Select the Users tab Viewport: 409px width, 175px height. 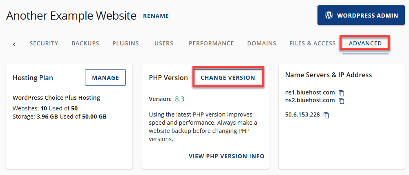tap(164, 43)
